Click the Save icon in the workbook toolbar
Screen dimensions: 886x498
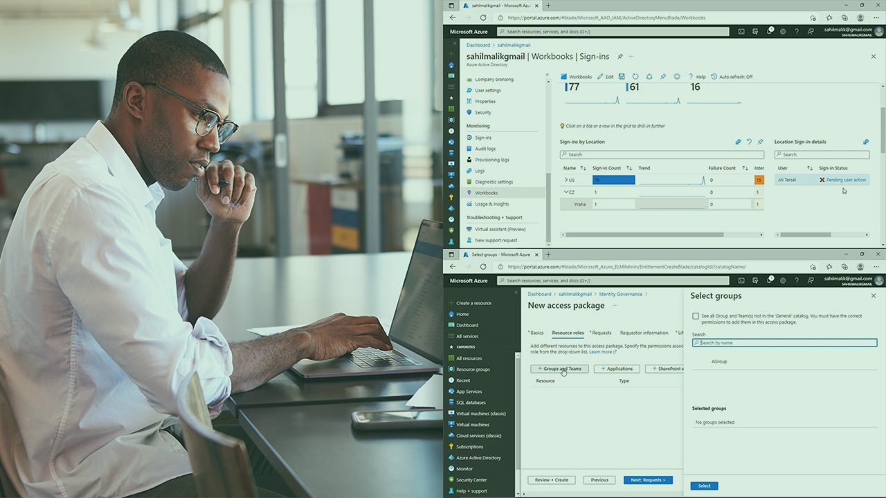[622, 77]
